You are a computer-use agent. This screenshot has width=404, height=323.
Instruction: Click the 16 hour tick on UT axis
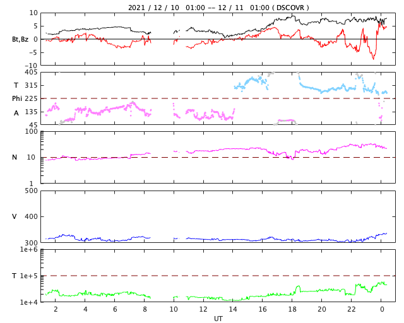click(x=263, y=309)
